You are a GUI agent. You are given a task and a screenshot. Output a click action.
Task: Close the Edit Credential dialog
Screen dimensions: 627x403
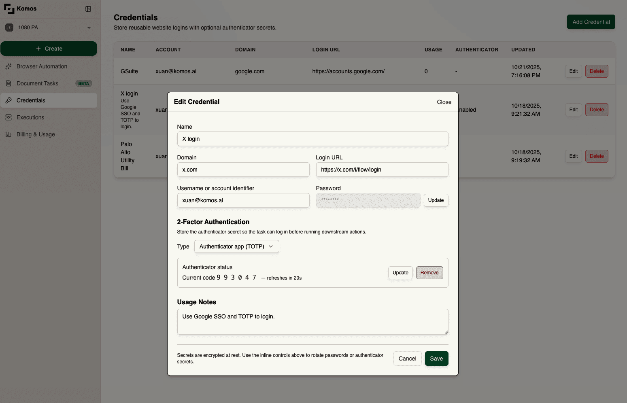444,102
